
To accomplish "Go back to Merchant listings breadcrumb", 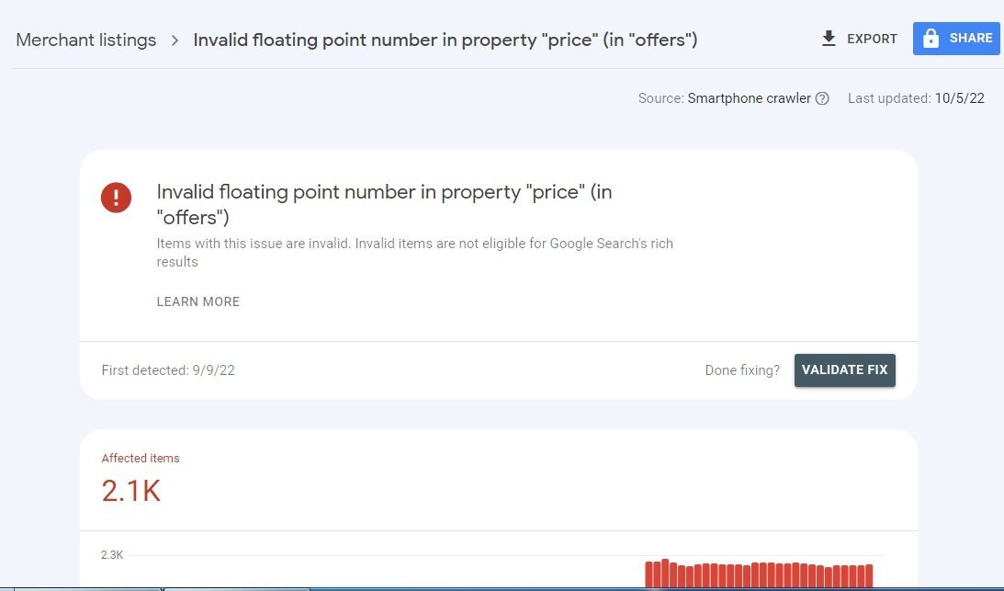I will [x=86, y=40].
